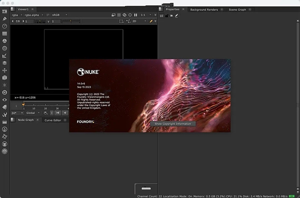The height and width of the screenshot is (198, 300).
Task: Expand the lower viewer toolbar chevrons
Action: point(155,21)
